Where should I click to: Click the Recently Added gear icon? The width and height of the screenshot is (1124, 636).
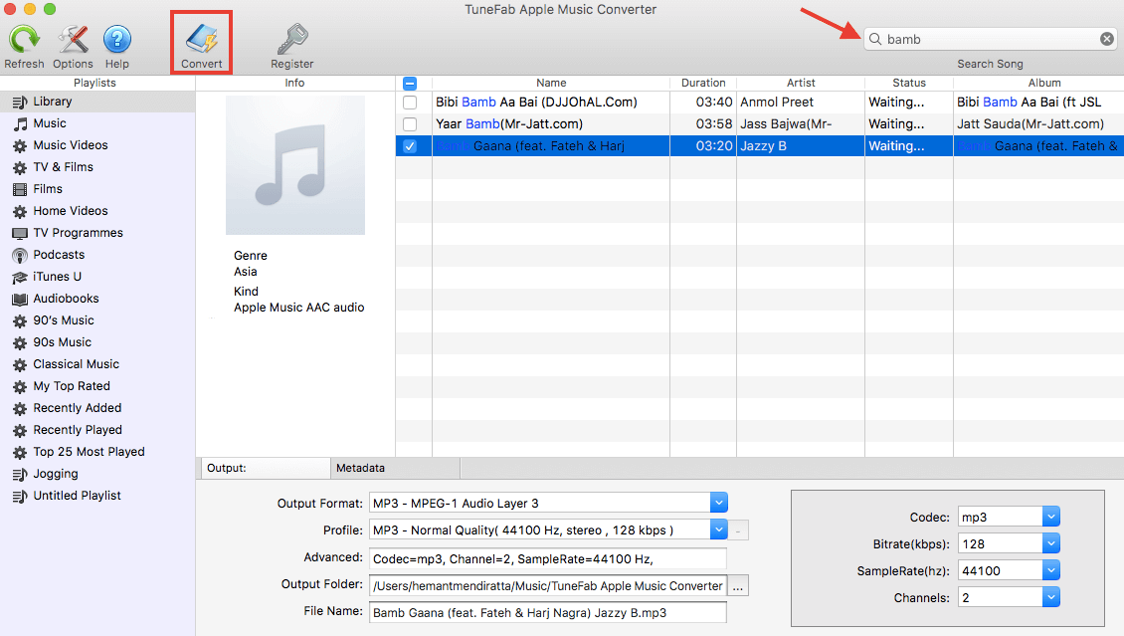click(x=20, y=409)
